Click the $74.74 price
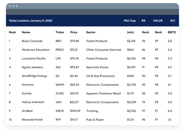This screenshot has width=185, height=134. 74,58
